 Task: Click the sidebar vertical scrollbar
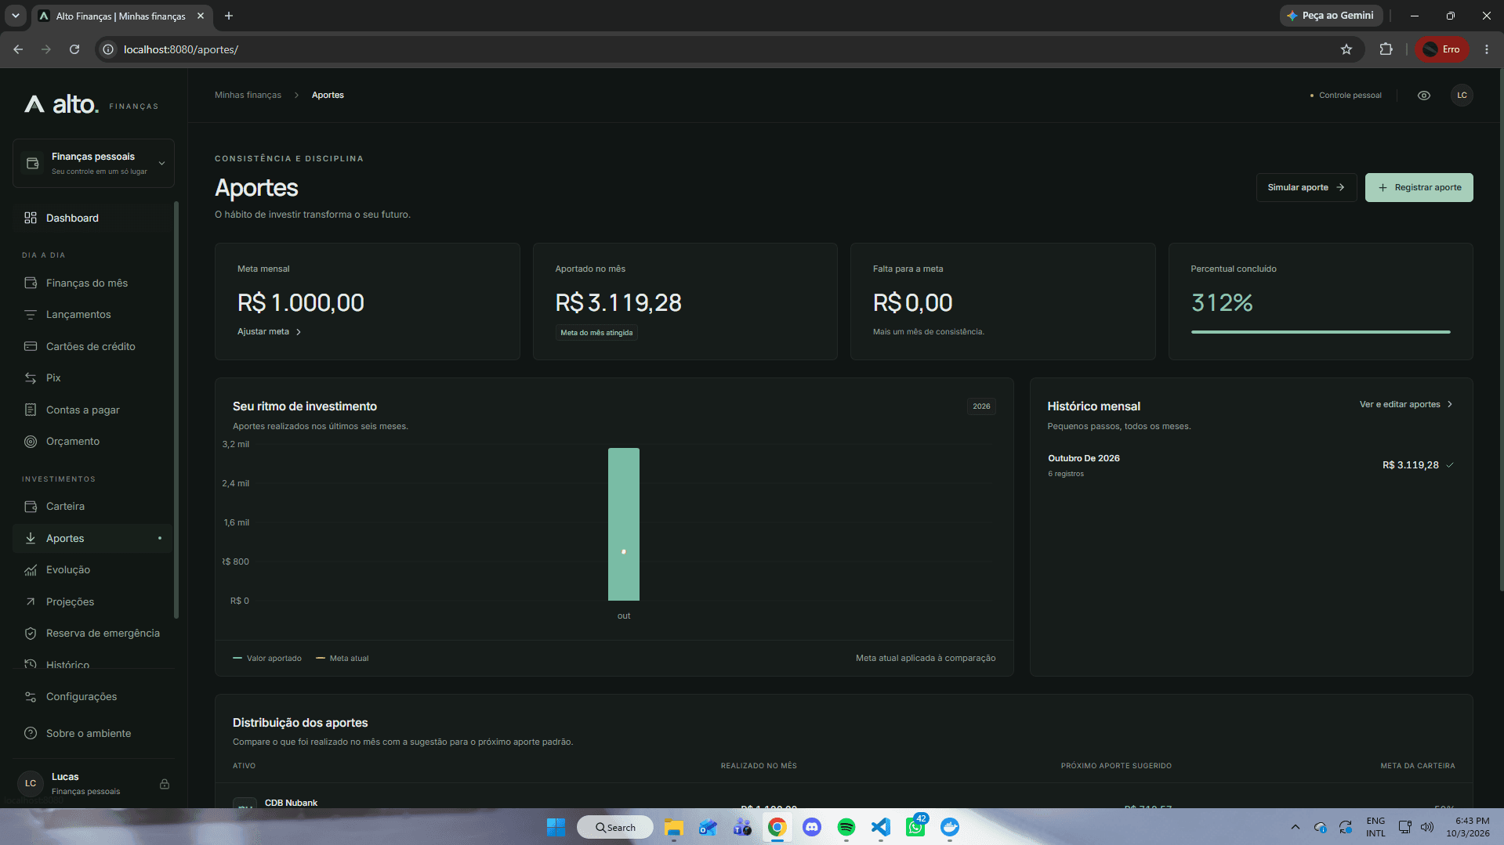coord(176,410)
